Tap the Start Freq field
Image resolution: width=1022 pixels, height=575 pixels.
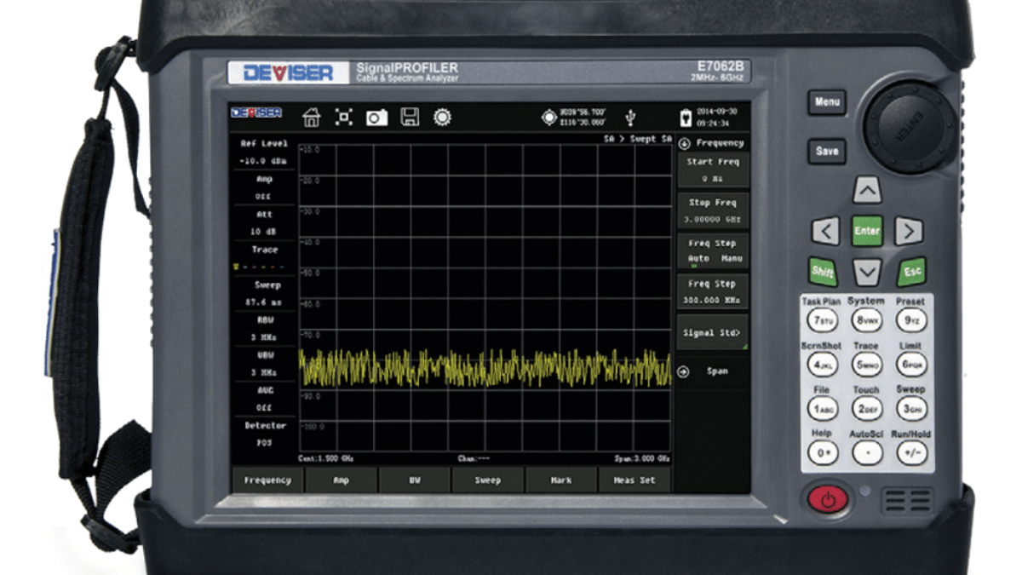pos(713,170)
